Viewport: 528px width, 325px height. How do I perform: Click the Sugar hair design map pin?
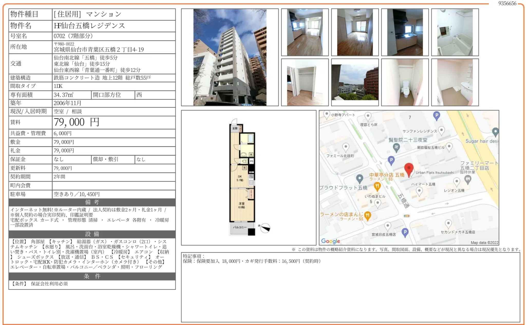click(x=495, y=132)
